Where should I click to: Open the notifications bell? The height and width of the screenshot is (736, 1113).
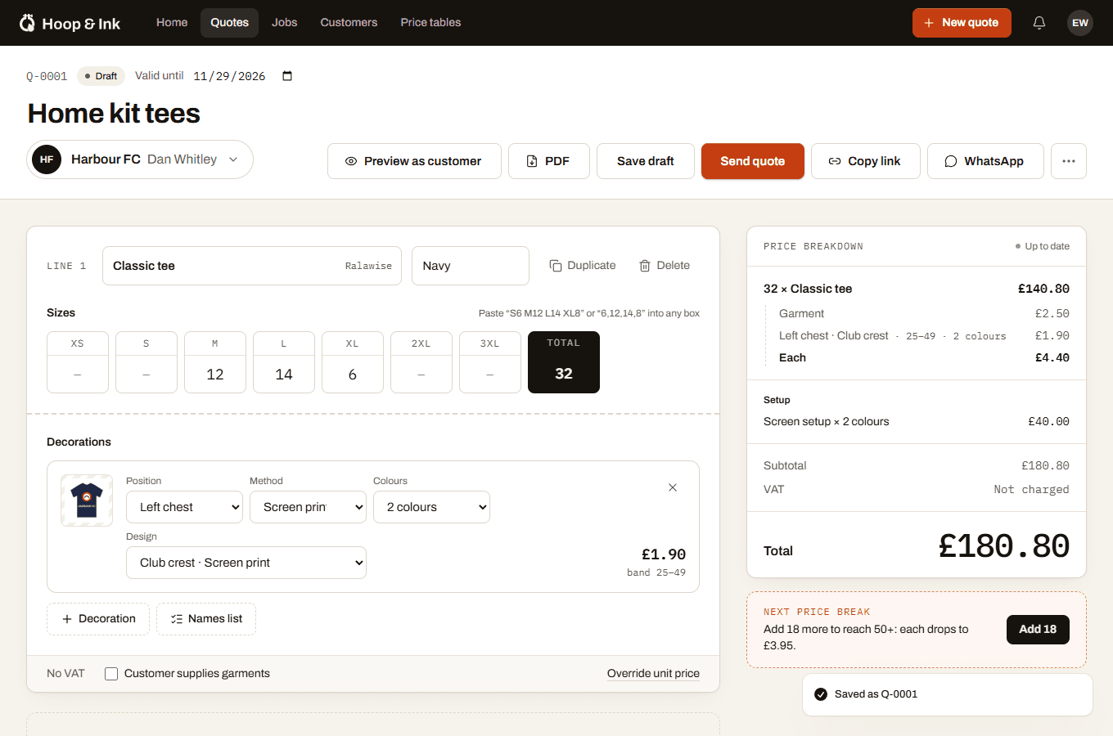tap(1039, 23)
